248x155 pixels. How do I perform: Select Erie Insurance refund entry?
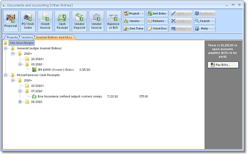70,96
